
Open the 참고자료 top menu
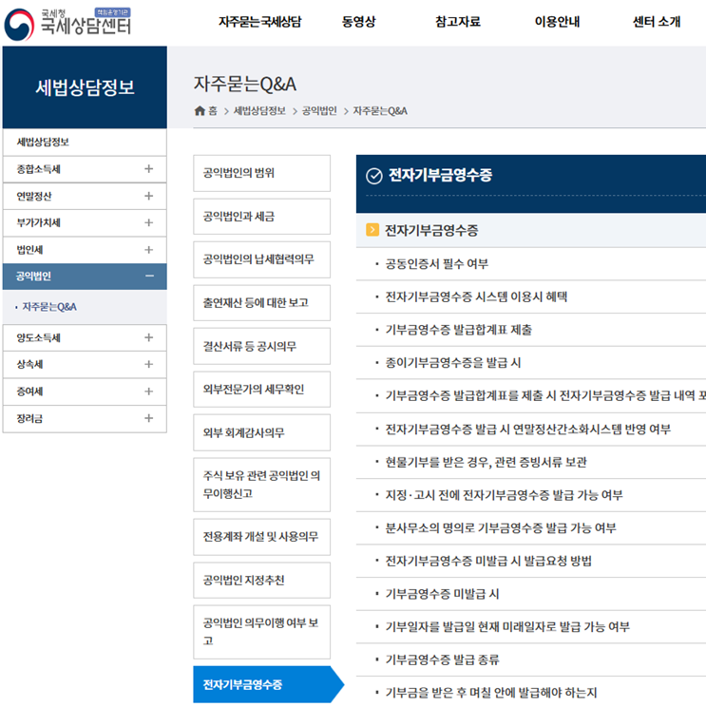coord(457,22)
